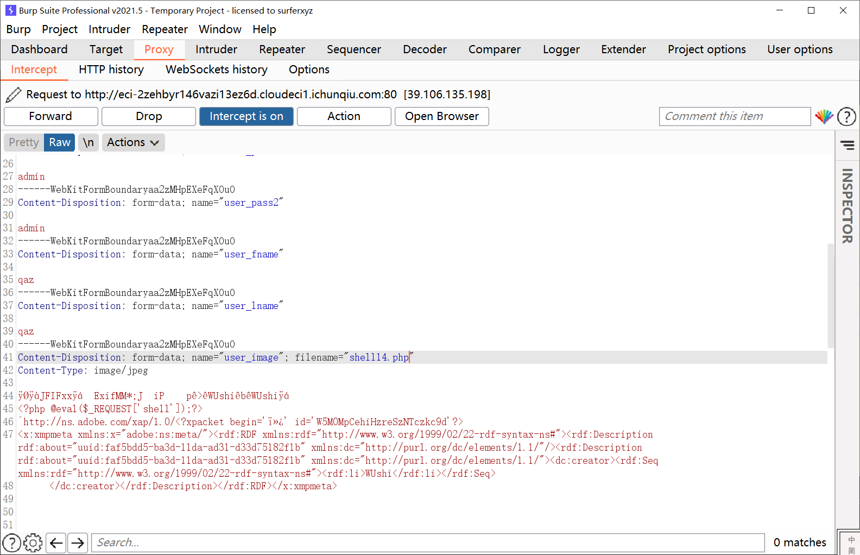This screenshot has width=860, height=555.
Task: Click the xpacket begin line 46
Action: click(x=241, y=422)
